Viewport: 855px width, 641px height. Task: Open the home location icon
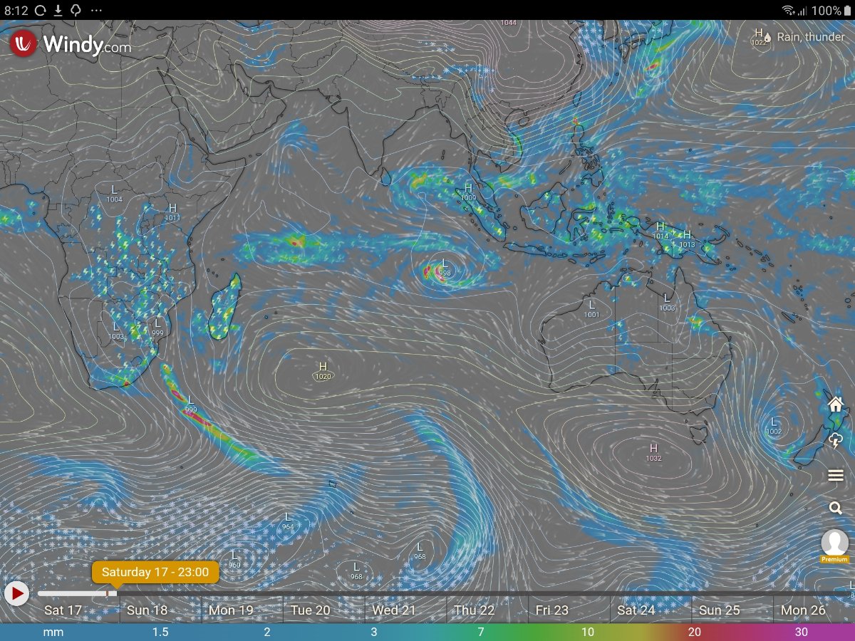pos(836,405)
